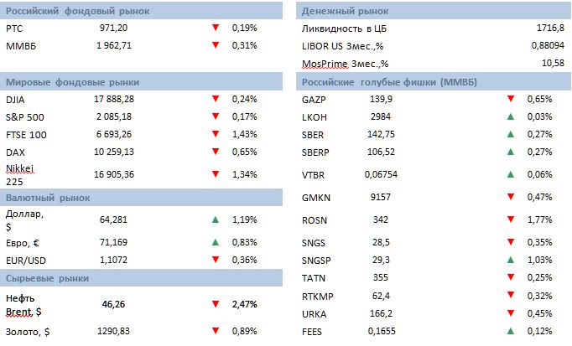Click the red down arrow for Nikkei 225
This screenshot has width=572, height=346.
click(x=216, y=173)
